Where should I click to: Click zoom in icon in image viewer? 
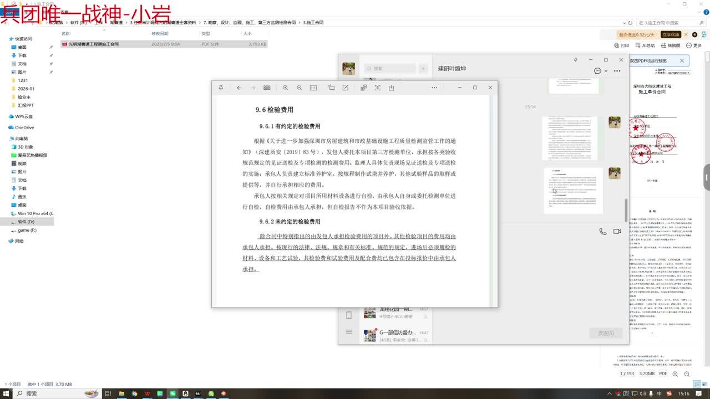286,88
